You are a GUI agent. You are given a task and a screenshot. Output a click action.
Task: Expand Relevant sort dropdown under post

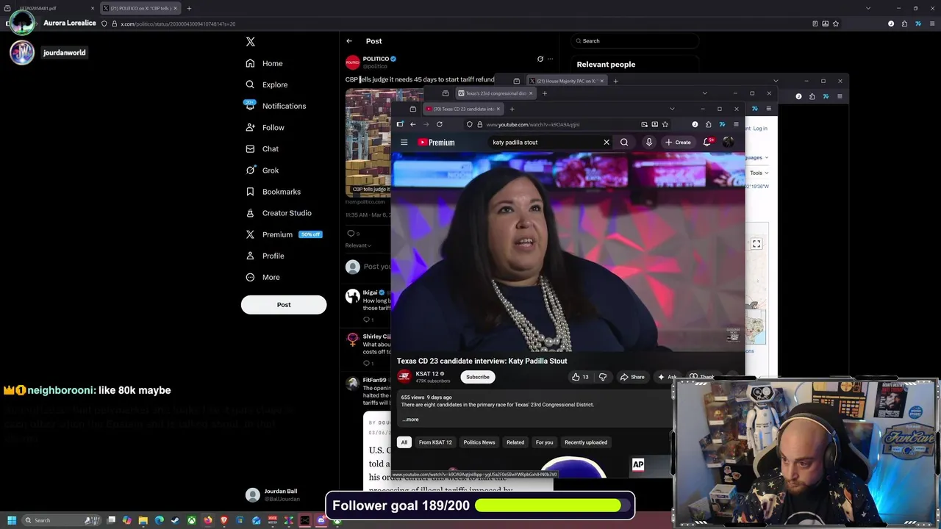click(358, 245)
